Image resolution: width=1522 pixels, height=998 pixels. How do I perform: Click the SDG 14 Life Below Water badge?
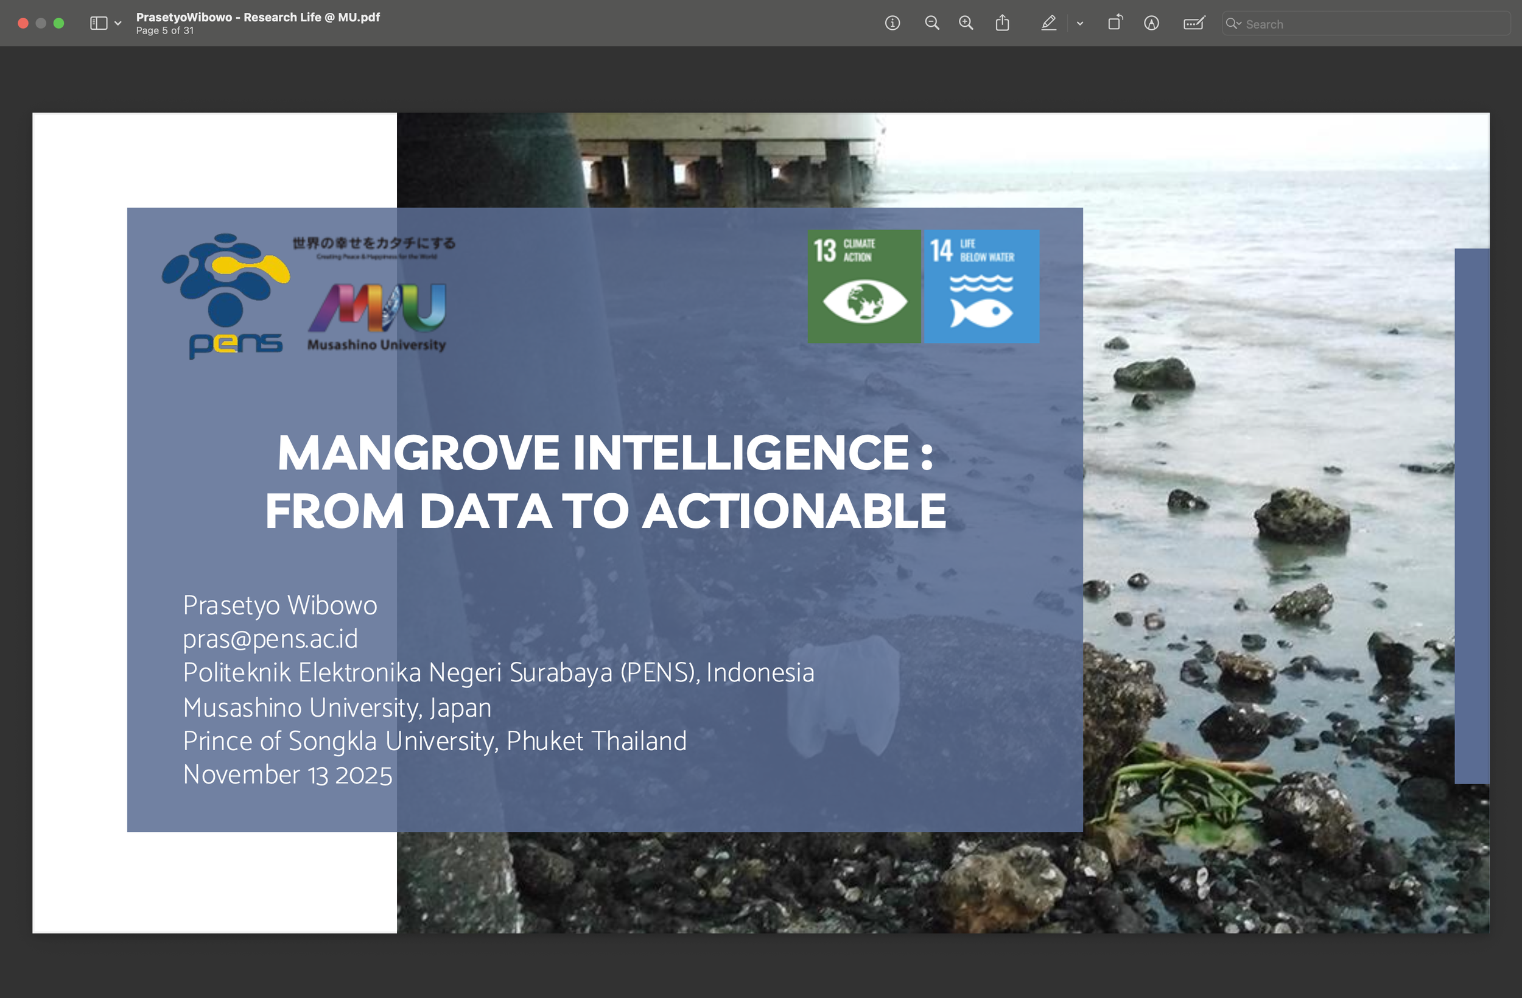981,286
